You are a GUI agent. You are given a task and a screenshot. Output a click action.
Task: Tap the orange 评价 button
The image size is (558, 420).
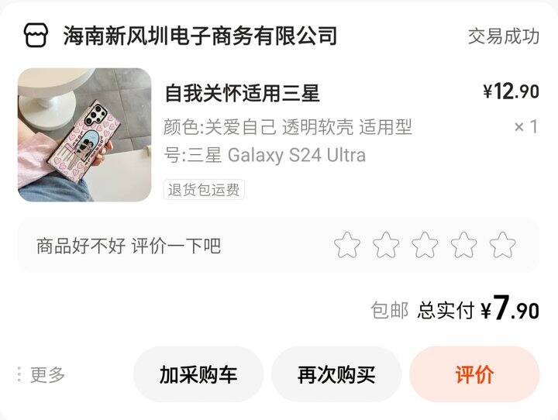click(x=474, y=374)
